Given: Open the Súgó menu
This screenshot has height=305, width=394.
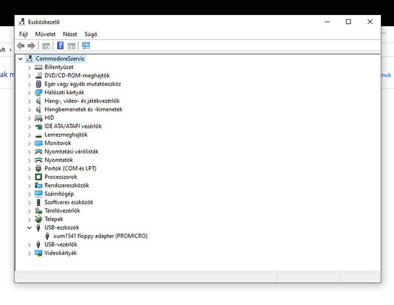Looking at the screenshot, I should pyautogui.click(x=91, y=33).
